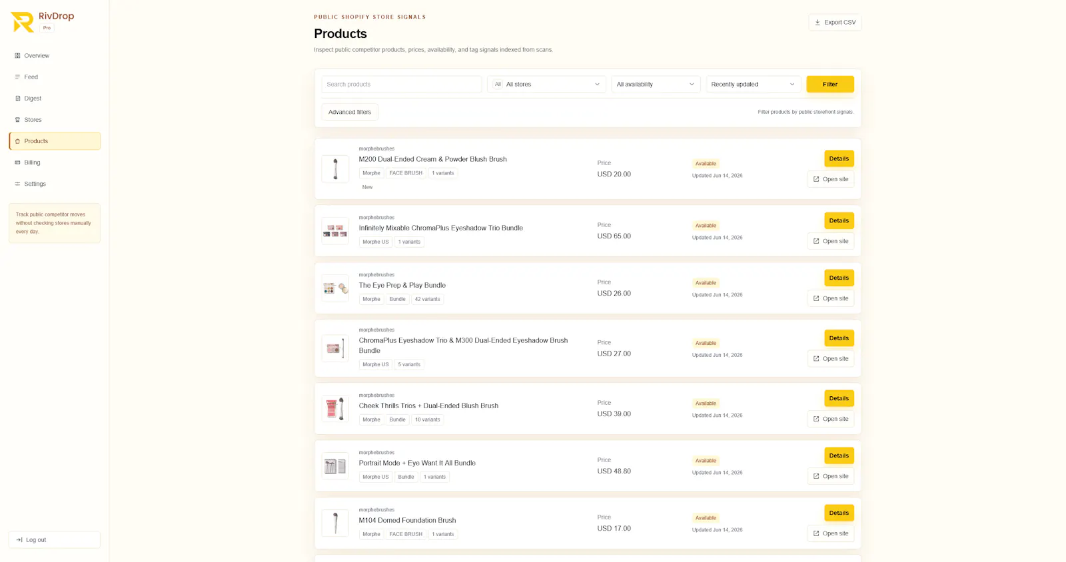Click the USD 17.00 price

coord(614,529)
